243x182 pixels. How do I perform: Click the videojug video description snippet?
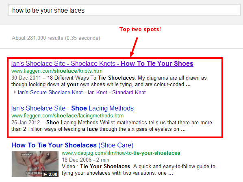click(x=139, y=169)
